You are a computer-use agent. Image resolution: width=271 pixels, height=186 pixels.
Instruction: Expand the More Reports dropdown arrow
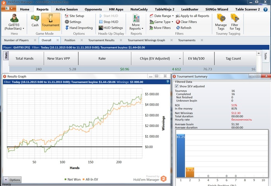click(x=142, y=29)
